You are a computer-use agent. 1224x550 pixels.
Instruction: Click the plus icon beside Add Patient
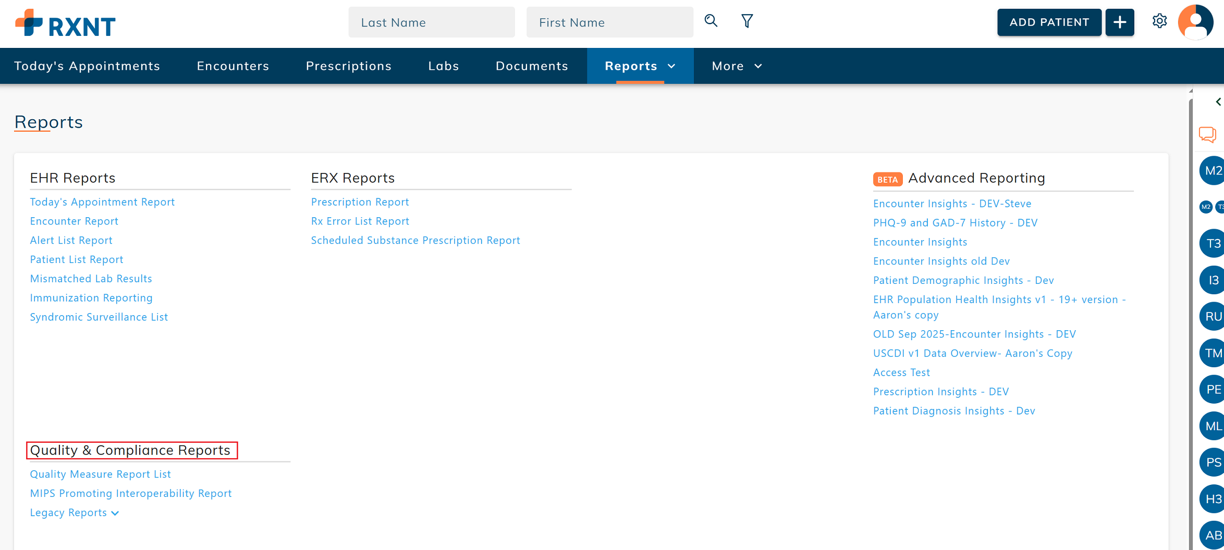1120,22
